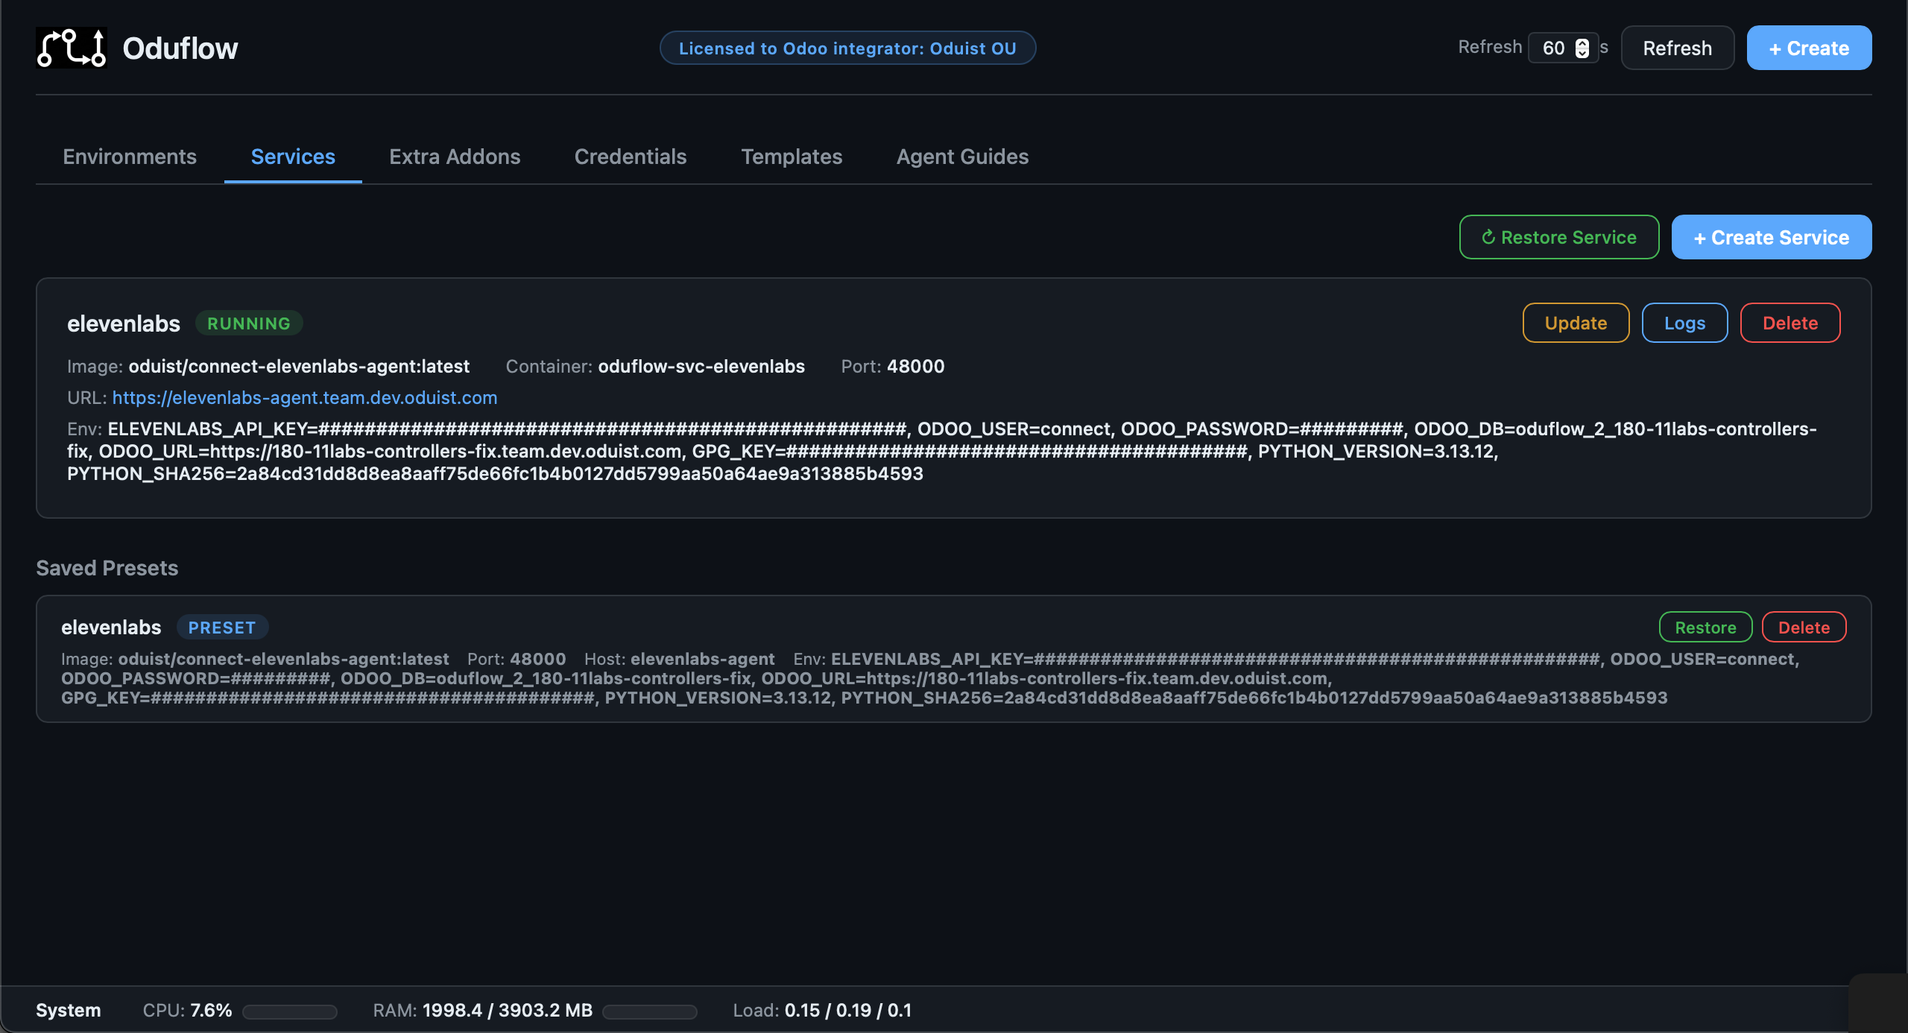Delete the running elevenlabs service
Image resolution: width=1908 pixels, height=1033 pixels.
click(x=1789, y=323)
